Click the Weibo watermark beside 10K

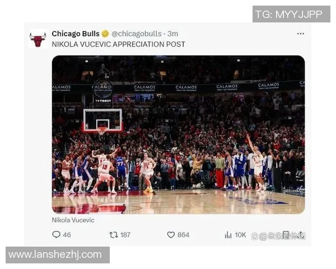click(x=278, y=236)
